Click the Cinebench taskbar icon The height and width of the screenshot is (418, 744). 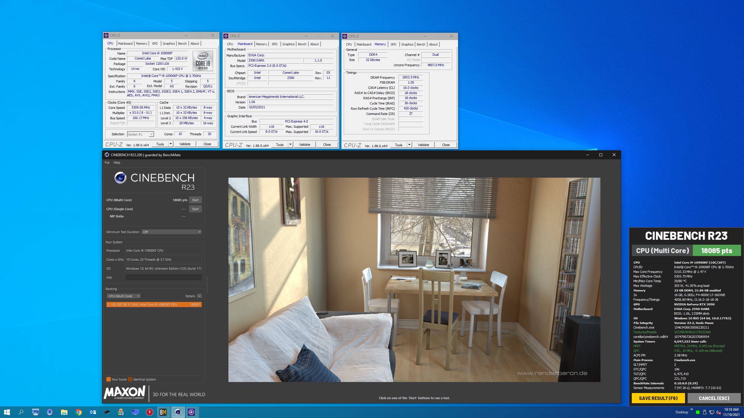click(178, 412)
